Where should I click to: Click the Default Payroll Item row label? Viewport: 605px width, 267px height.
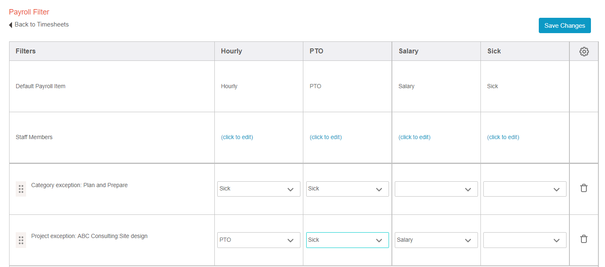point(41,87)
